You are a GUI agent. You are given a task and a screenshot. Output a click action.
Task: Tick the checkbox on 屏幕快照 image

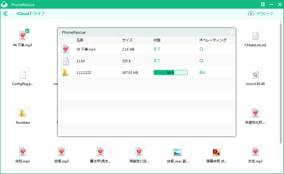click(221, 147)
